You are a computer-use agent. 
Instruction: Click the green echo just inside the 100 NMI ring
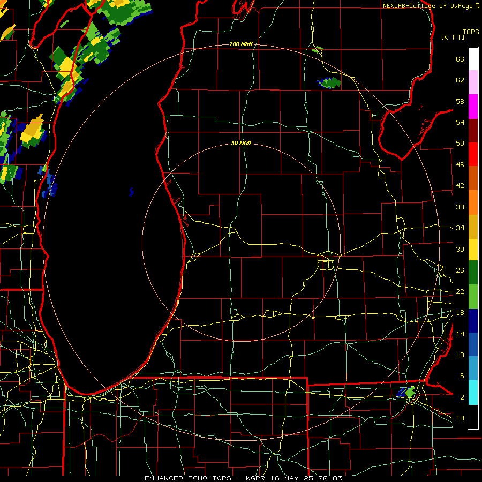pyautogui.click(x=329, y=82)
